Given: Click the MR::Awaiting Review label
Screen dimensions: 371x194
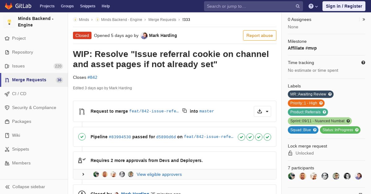Looking at the screenshot, I should (311, 94).
